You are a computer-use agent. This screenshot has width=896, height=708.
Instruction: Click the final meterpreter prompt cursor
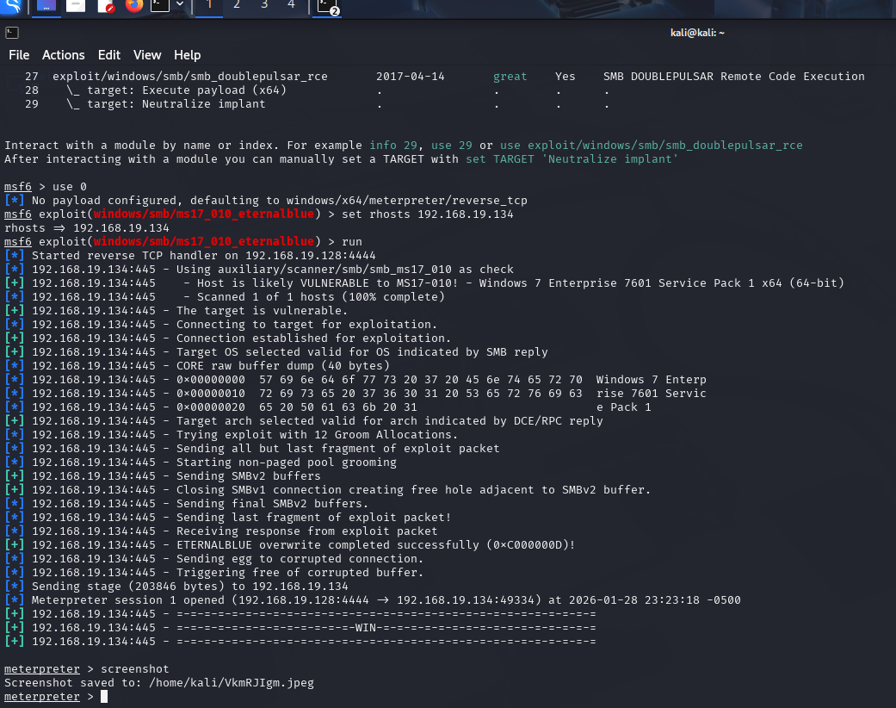104,697
